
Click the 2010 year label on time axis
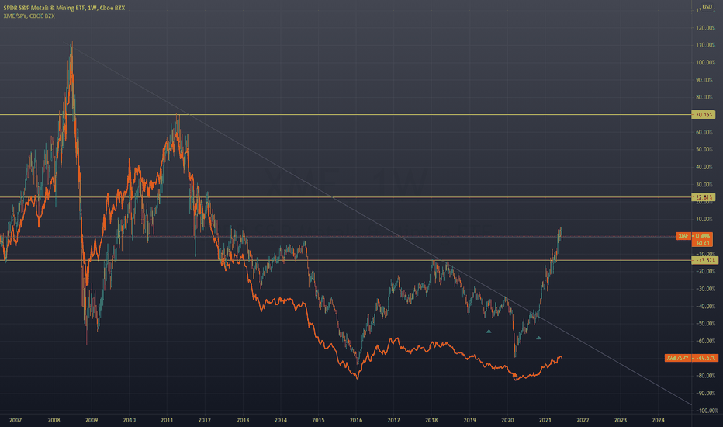(129, 420)
